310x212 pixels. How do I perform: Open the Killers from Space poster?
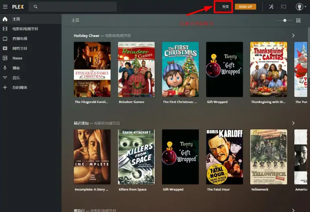136,157
